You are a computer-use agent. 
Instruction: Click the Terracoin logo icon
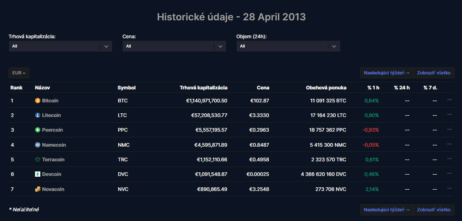tap(38, 160)
